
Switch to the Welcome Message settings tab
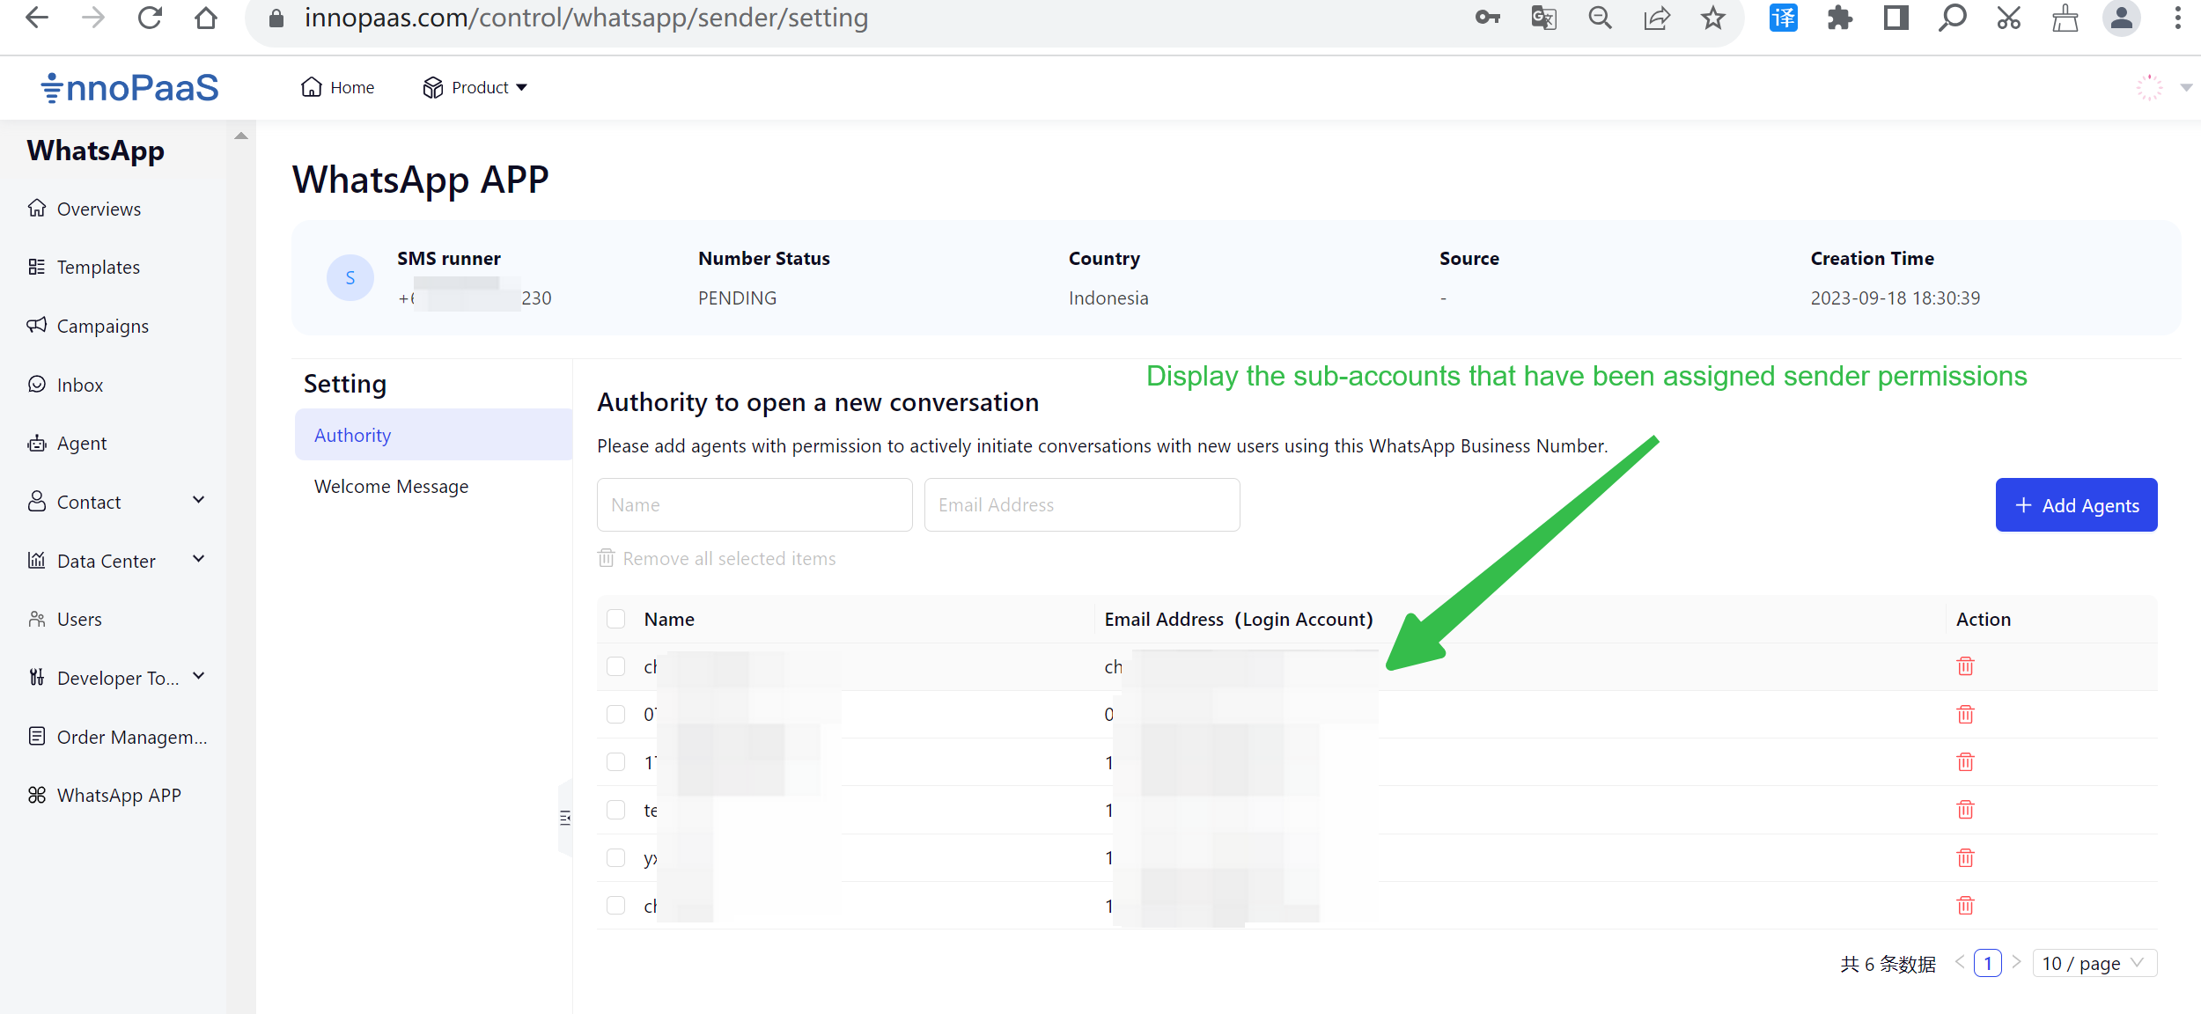click(392, 486)
